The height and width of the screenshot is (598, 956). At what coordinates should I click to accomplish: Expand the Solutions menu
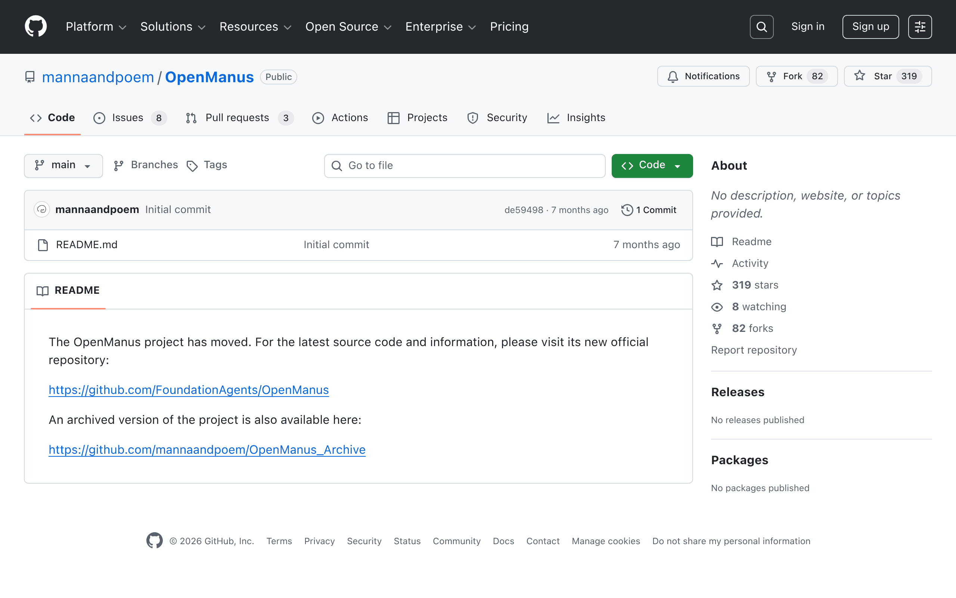[x=173, y=27]
